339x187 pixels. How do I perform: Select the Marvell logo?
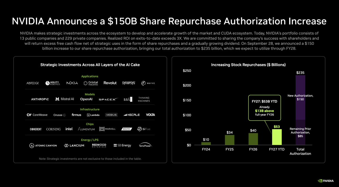tap(107, 129)
